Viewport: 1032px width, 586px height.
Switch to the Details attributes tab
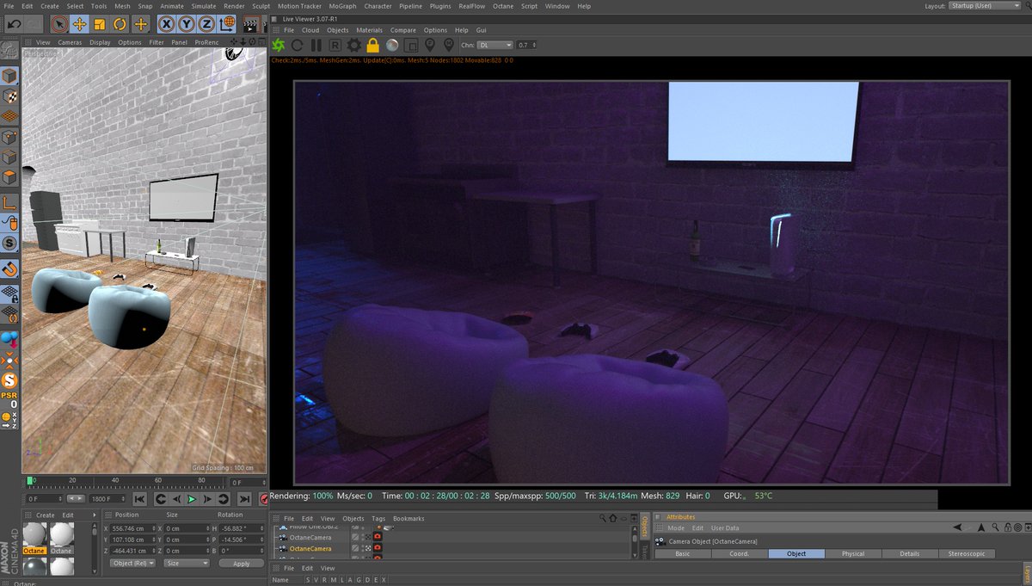click(x=910, y=554)
